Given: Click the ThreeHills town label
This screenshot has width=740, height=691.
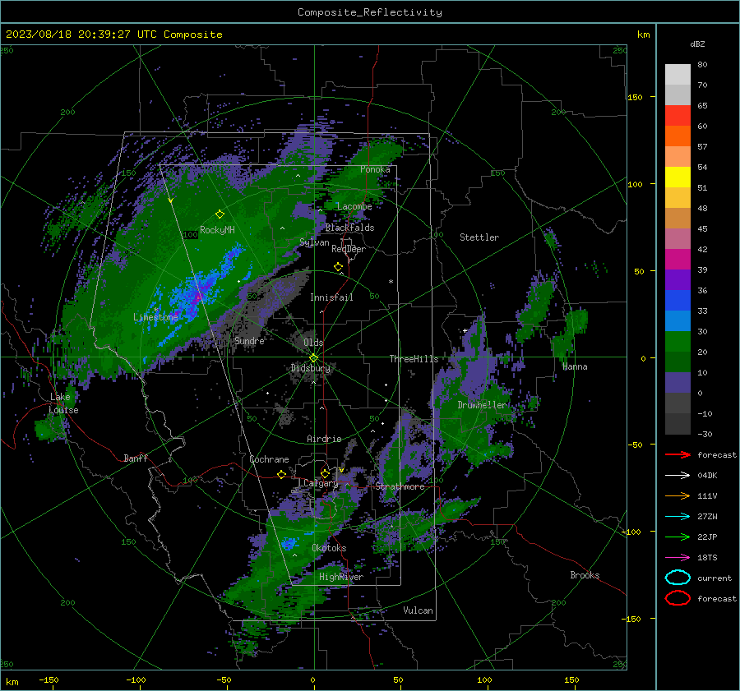Looking at the screenshot, I should pos(414,359).
